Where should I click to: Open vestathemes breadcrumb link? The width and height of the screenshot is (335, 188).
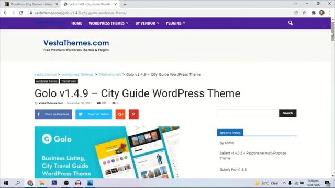[46, 74]
